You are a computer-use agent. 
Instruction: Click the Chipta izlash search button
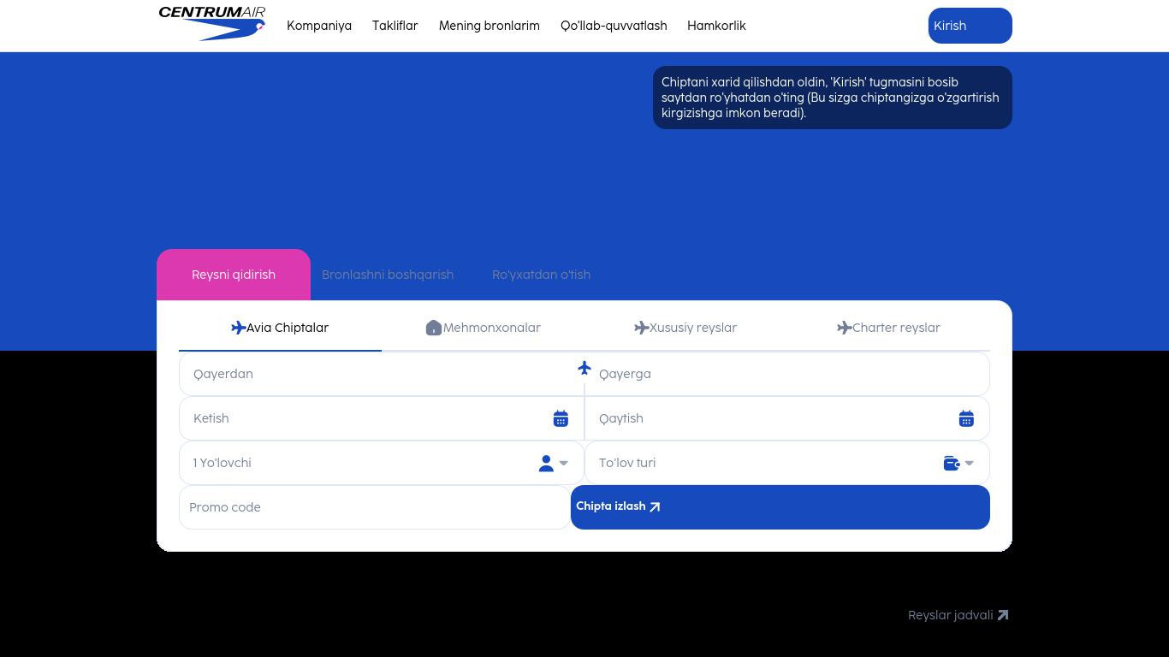pyautogui.click(x=780, y=507)
